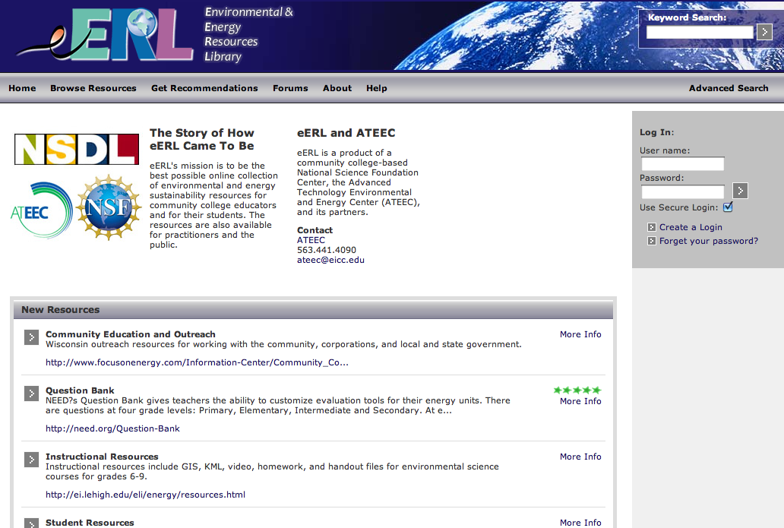This screenshot has height=528, width=784.
Task: Click the arrow icon beside Create a Login
Action: (651, 227)
